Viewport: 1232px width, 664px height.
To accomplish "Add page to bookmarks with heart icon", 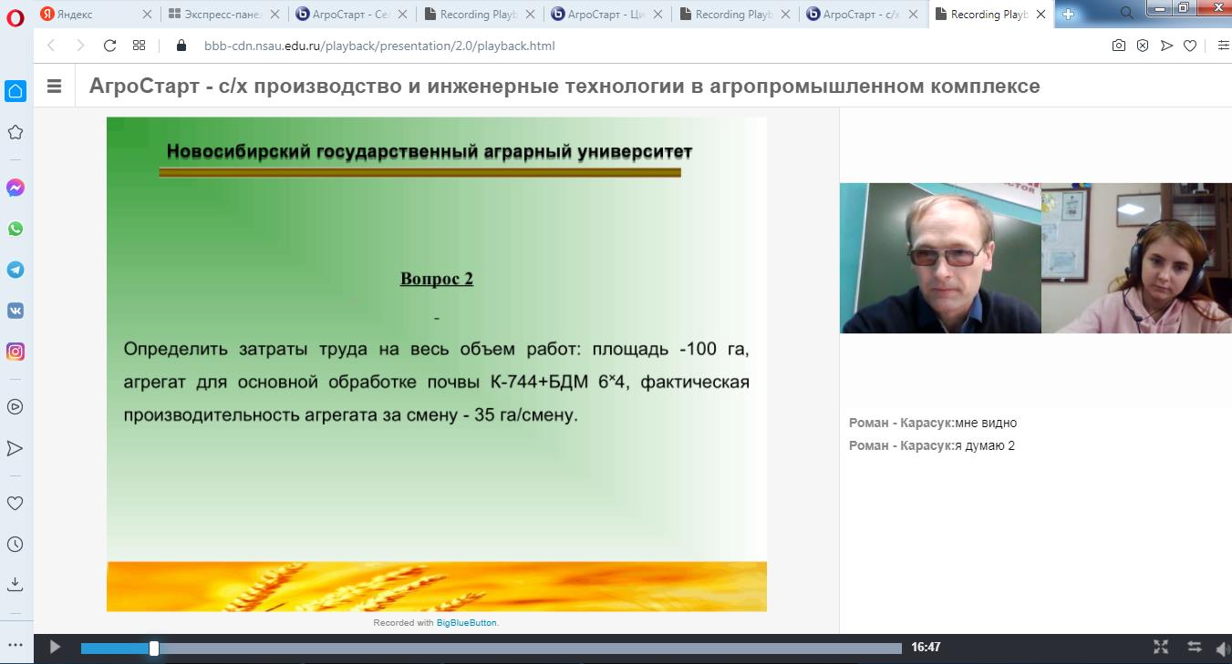I will pyautogui.click(x=1189, y=46).
